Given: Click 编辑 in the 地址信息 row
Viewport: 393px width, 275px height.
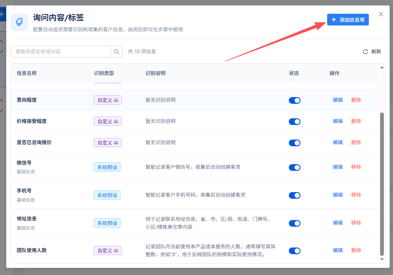Looking at the screenshot, I should pyautogui.click(x=338, y=222).
